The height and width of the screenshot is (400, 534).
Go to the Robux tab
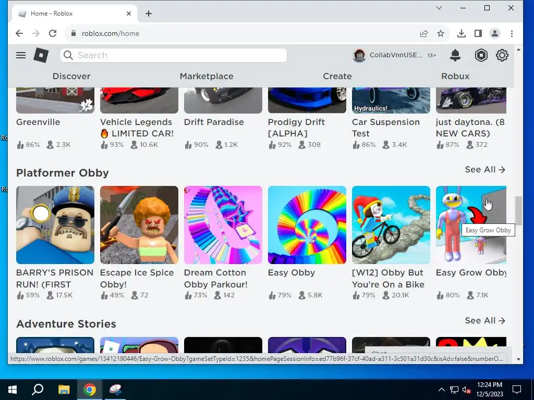point(455,76)
